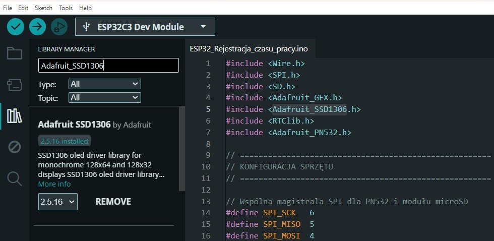The width and height of the screenshot is (494, 241).
Task: Open the 2.5.16 version selector
Action: pos(58,202)
